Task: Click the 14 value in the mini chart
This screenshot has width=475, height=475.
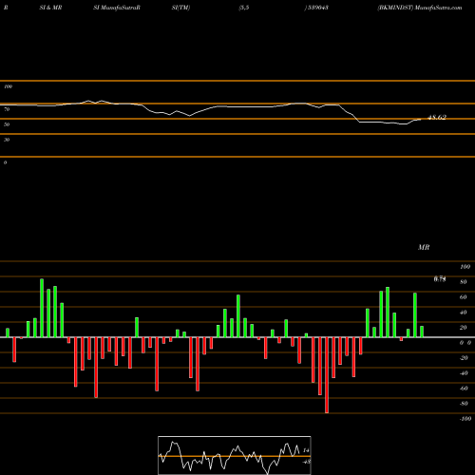Action: 306,450
